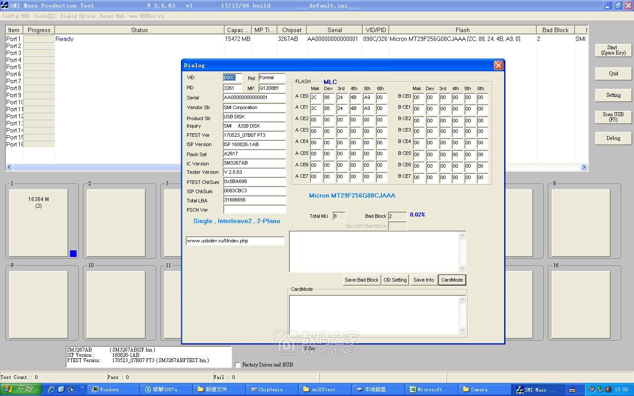Click the Total LBA field 31686656
634x396 pixels.
point(254,200)
